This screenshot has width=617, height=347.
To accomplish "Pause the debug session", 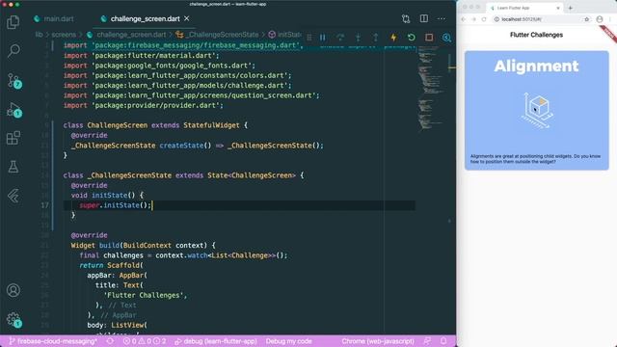I will pyautogui.click(x=323, y=38).
